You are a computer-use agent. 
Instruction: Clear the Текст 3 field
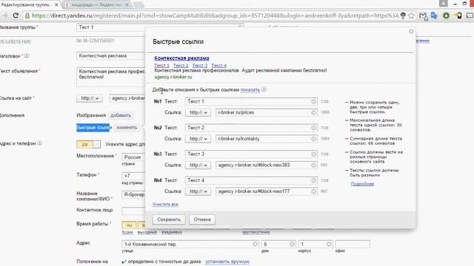(313, 154)
